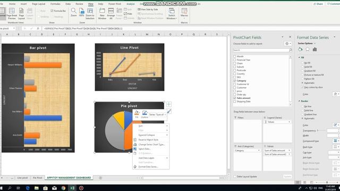This screenshot has width=340, height=191.
Task: Click search magnifier in field list
Action: click(x=291, y=50)
